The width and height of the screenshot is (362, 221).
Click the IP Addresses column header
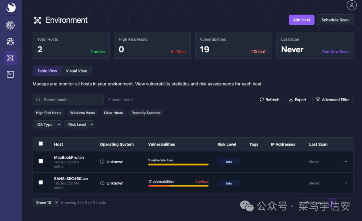point(283,144)
